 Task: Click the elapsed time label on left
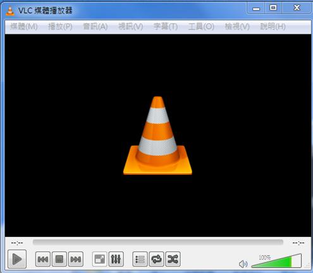tap(17, 243)
